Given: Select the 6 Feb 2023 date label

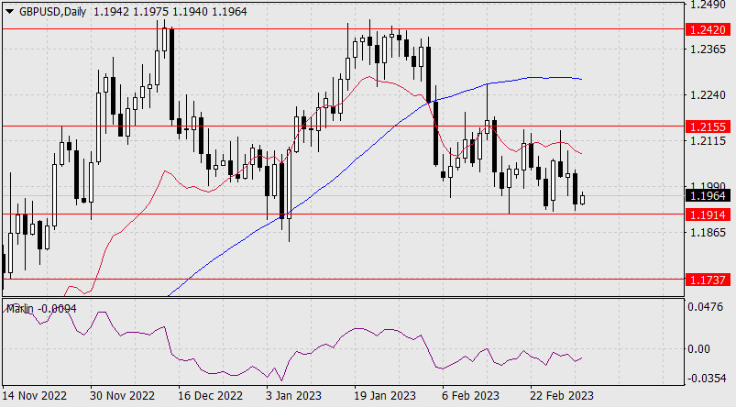Looking at the screenshot, I should pos(471,396).
